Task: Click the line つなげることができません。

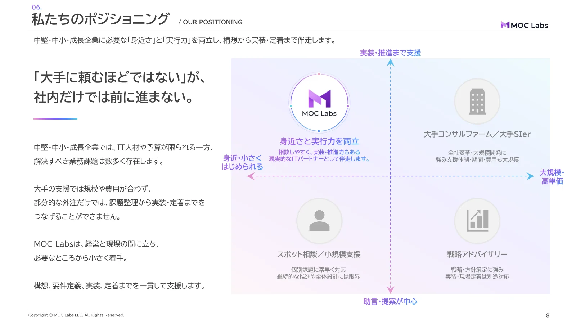Action: [x=77, y=217]
